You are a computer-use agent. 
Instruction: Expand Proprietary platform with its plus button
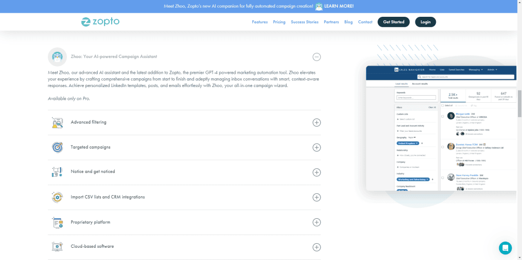click(317, 222)
